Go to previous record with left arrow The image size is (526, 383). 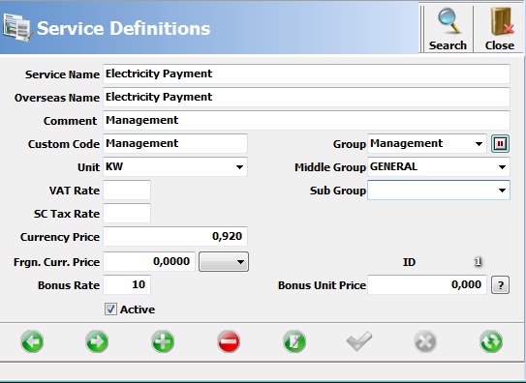click(x=32, y=341)
